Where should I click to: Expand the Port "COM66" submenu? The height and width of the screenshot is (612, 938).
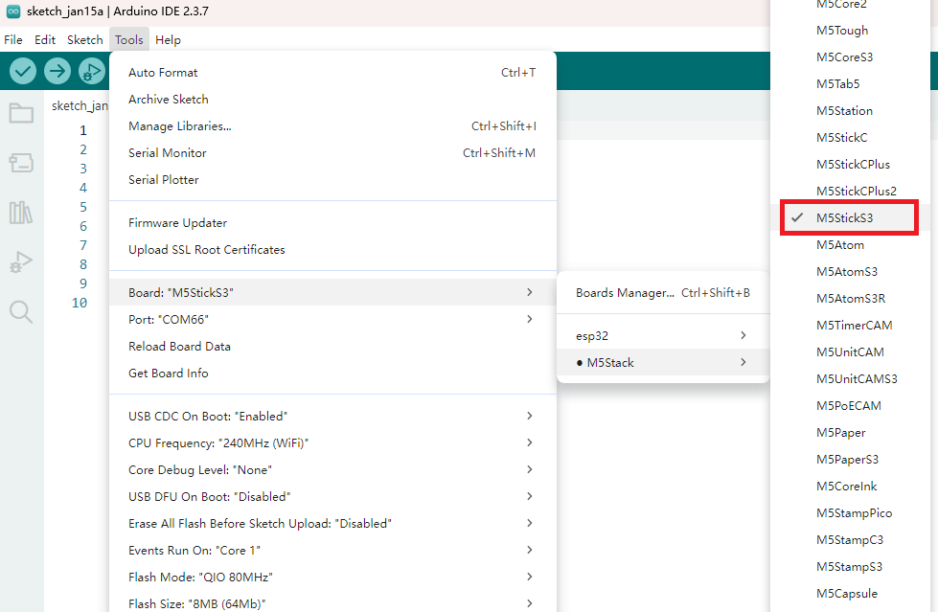coord(332,319)
